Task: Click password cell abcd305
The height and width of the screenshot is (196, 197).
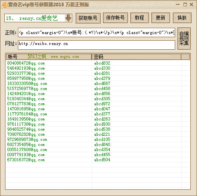Action: [x=102, y=99]
